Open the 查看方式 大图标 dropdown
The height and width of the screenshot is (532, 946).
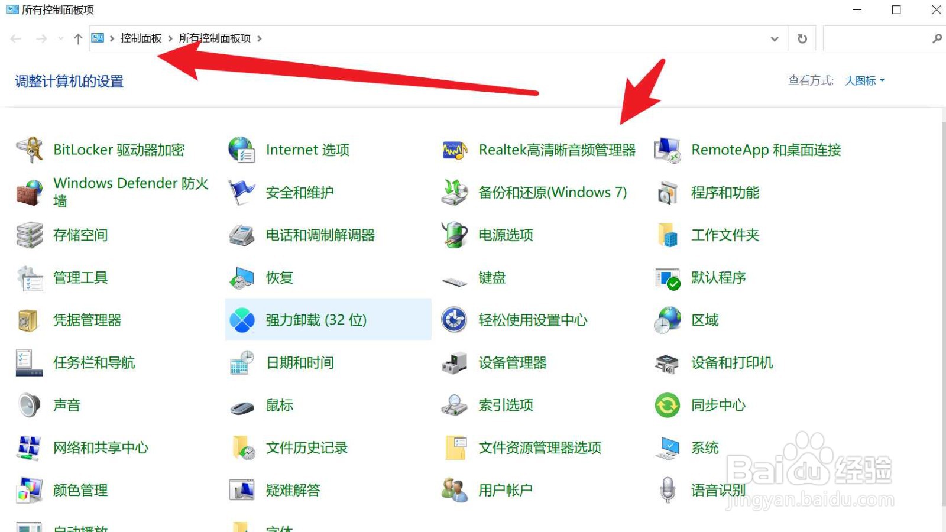point(864,81)
